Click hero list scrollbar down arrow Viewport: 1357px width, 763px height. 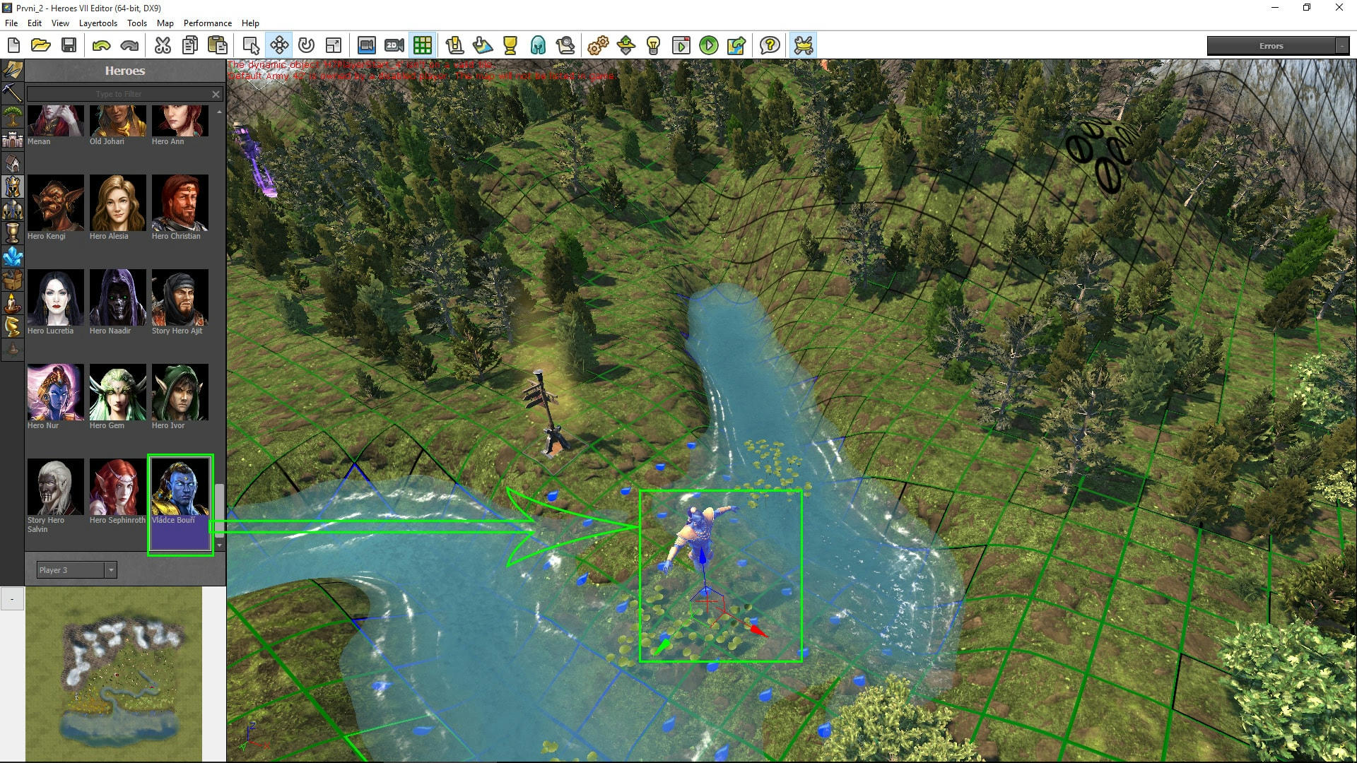point(220,545)
